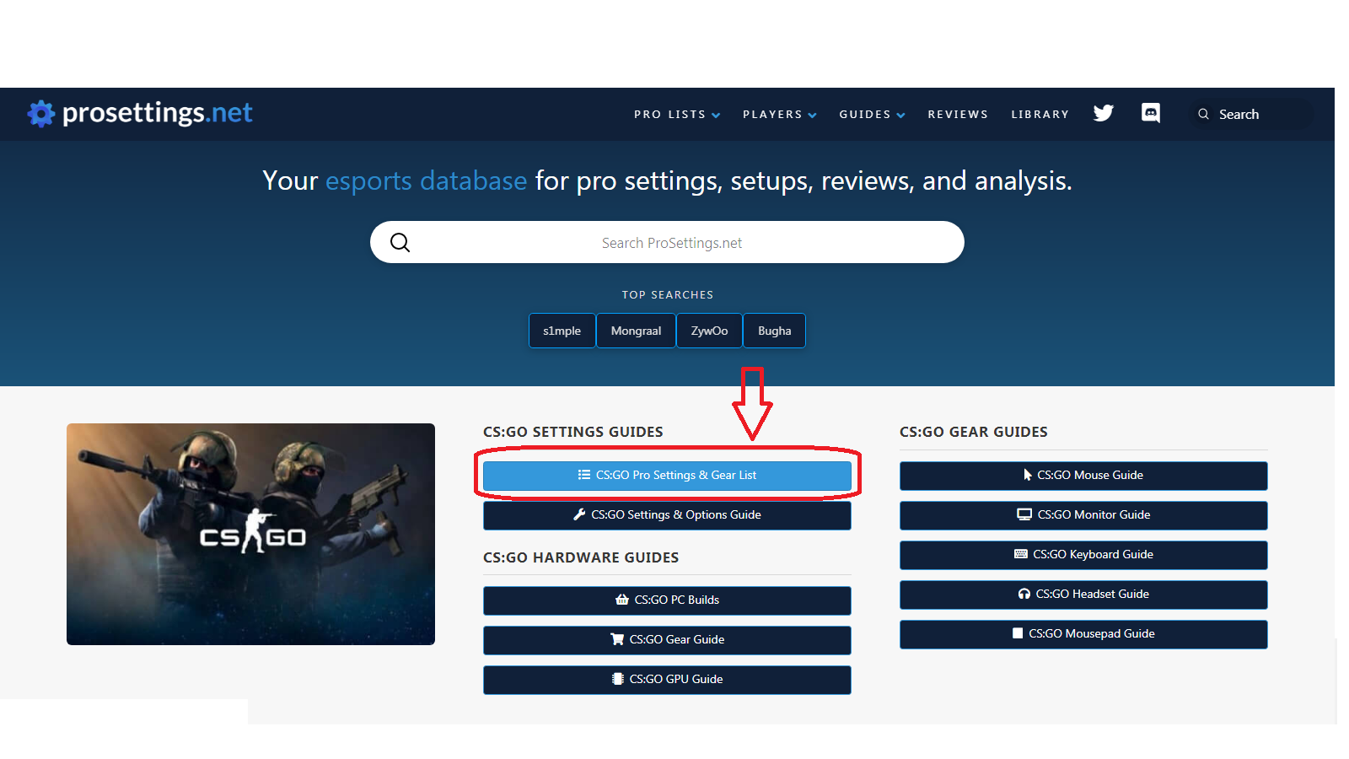
Task: Select top search ZywOo
Action: tap(709, 331)
